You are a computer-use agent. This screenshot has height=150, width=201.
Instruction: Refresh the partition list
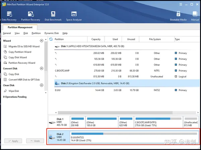click(x=51, y=39)
